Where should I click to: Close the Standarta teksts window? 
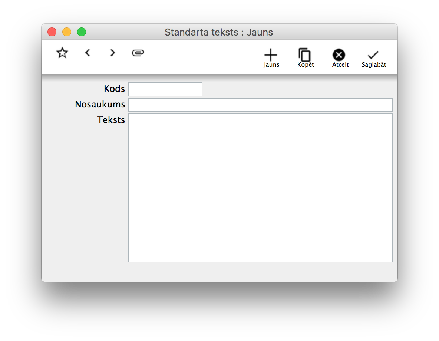pyautogui.click(x=52, y=32)
